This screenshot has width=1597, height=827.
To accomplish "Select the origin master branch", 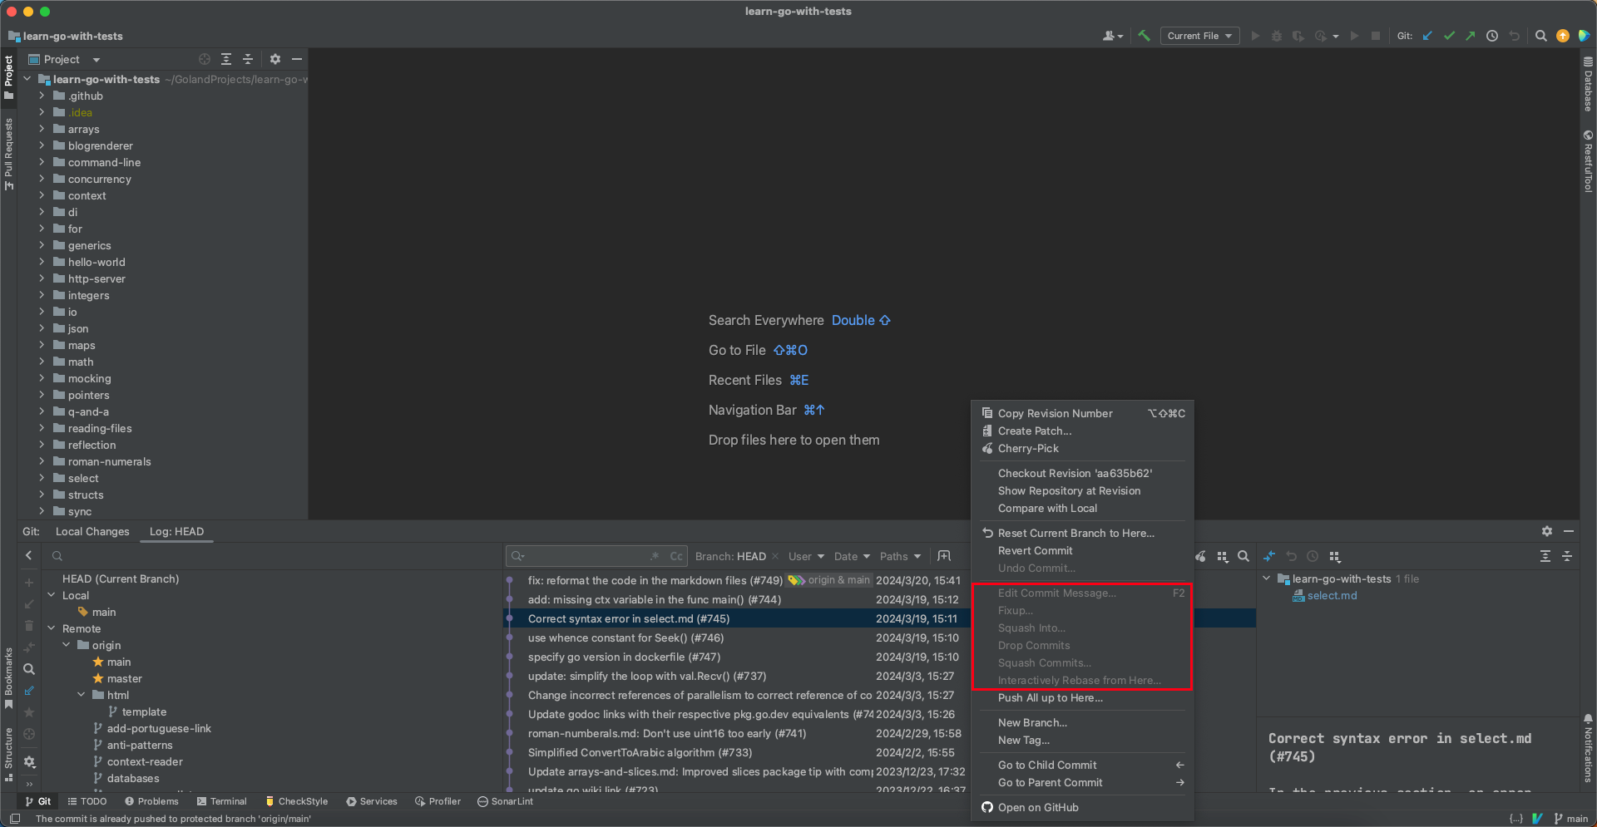I will pyautogui.click(x=124, y=678).
